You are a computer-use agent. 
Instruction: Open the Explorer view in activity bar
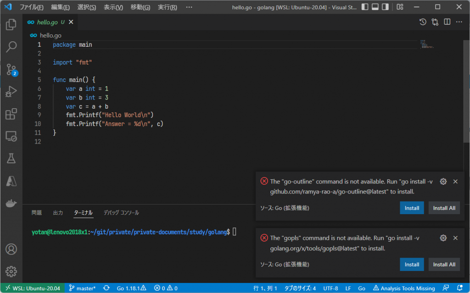point(11,25)
